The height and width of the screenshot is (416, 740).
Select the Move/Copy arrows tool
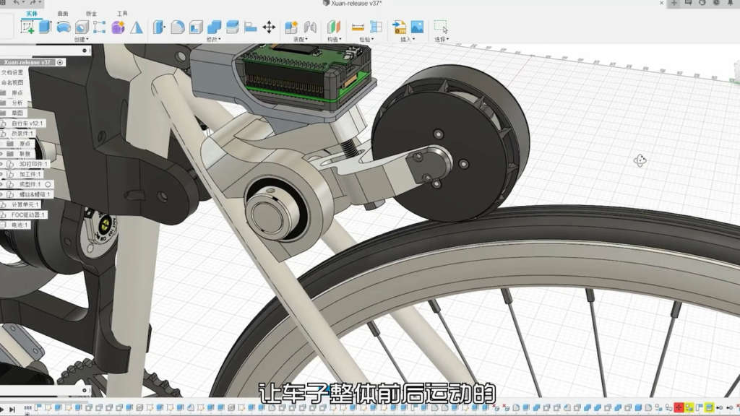point(269,27)
